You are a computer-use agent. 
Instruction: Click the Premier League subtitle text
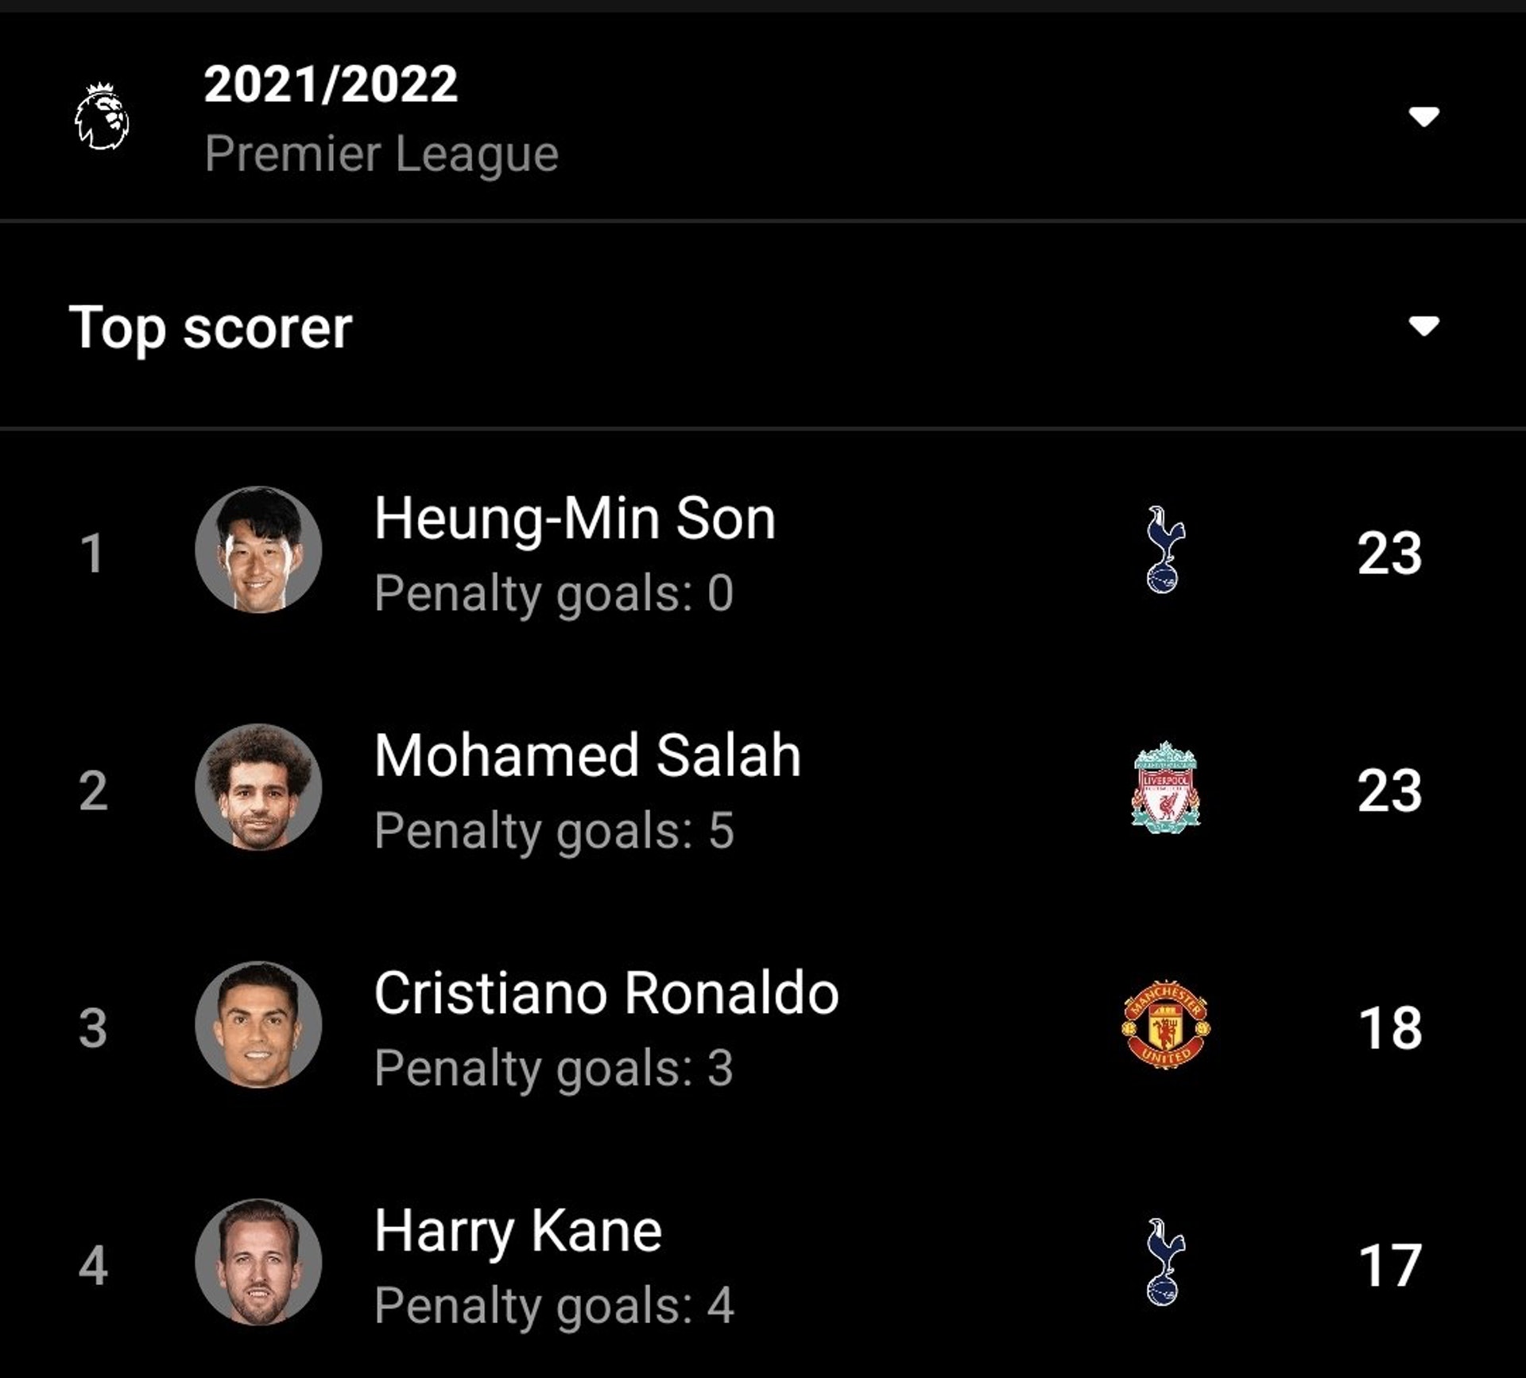tap(381, 153)
